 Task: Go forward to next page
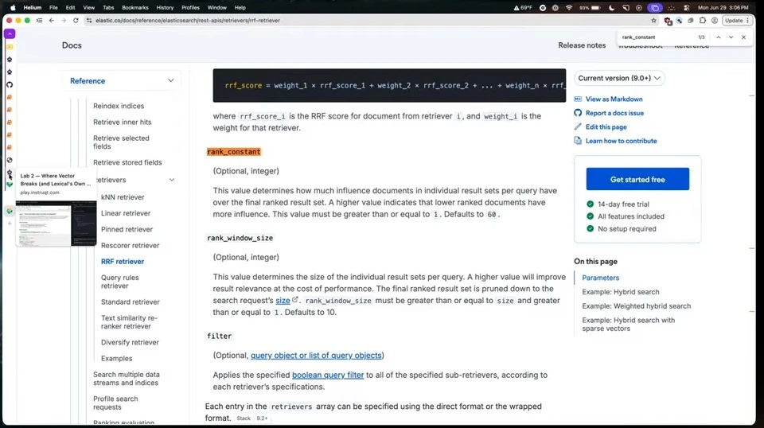(64, 21)
